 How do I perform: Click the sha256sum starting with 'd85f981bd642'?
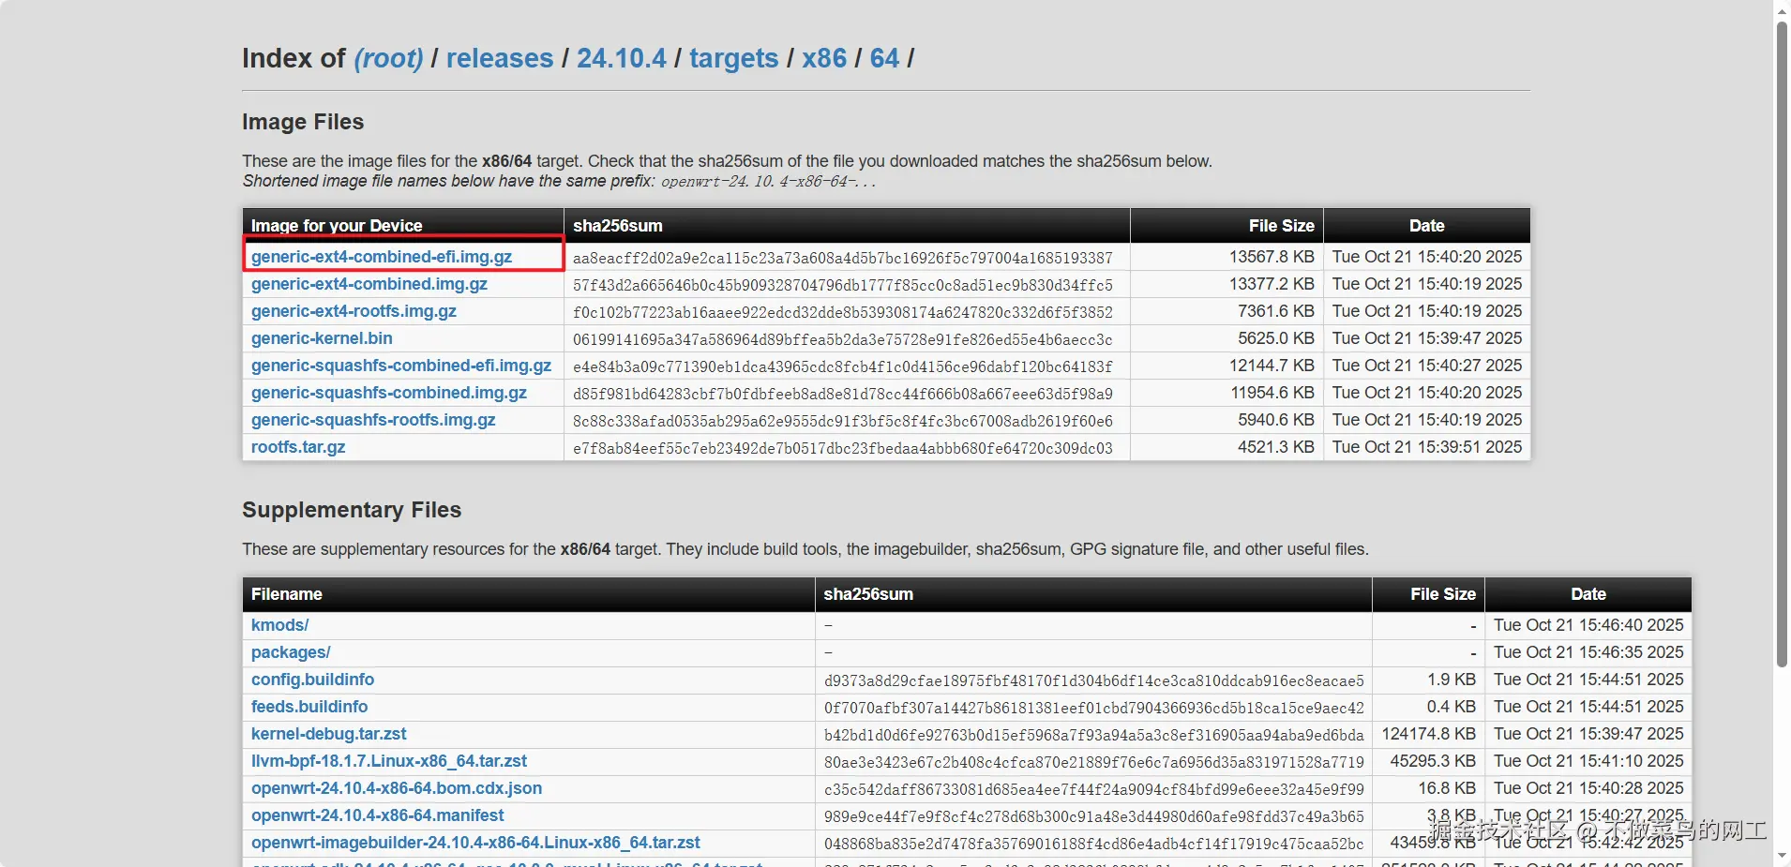[843, 394]
